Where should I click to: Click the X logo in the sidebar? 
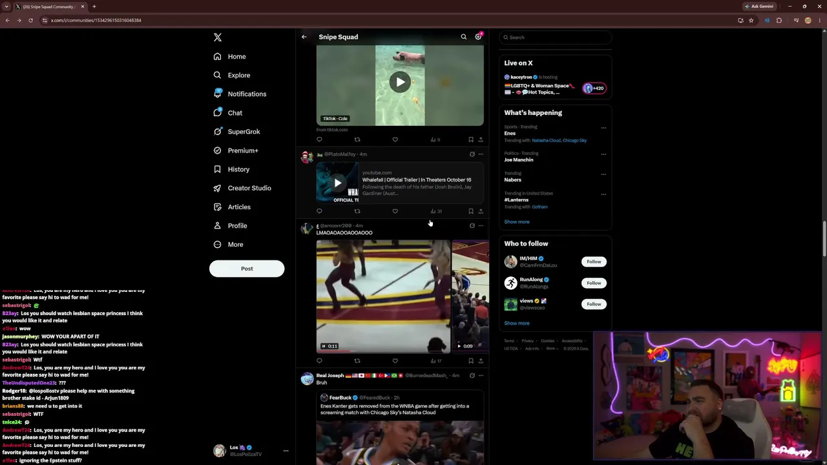[218, 37]
